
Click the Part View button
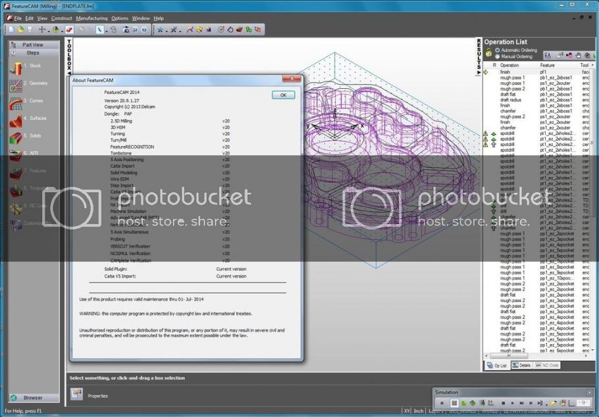[x=34, y=45]
